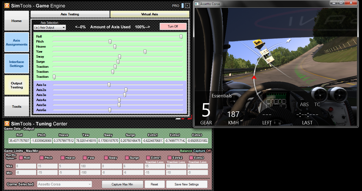This screenshot has width=362, height=191.
Task: Toggle the Surge Max/Min option checkbox
Action: point(127,158)
